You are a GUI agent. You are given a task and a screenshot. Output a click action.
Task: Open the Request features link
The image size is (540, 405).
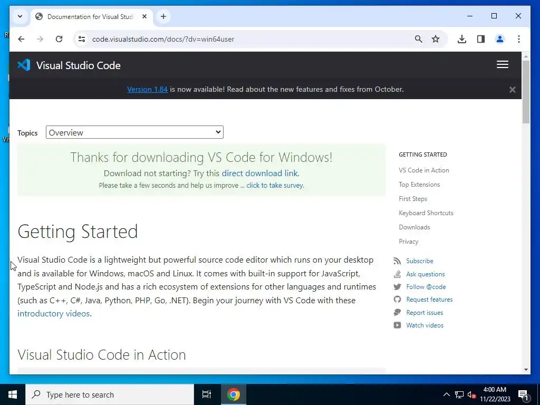429,300
